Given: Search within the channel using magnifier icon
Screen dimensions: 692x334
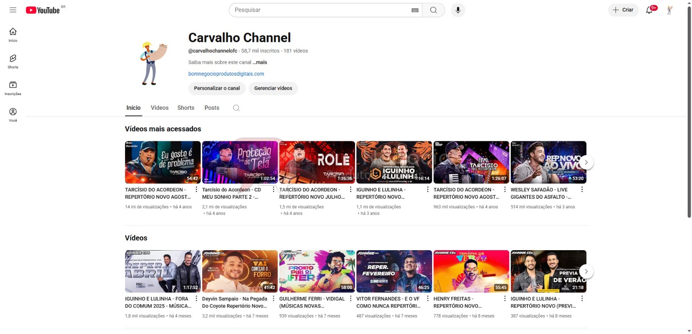Looking at the screenshot, I should click(x=236, y=108).
